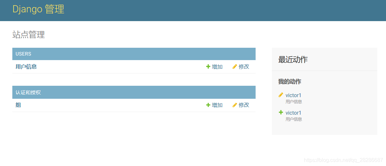Open the USERS app section header

coord(23,54)
